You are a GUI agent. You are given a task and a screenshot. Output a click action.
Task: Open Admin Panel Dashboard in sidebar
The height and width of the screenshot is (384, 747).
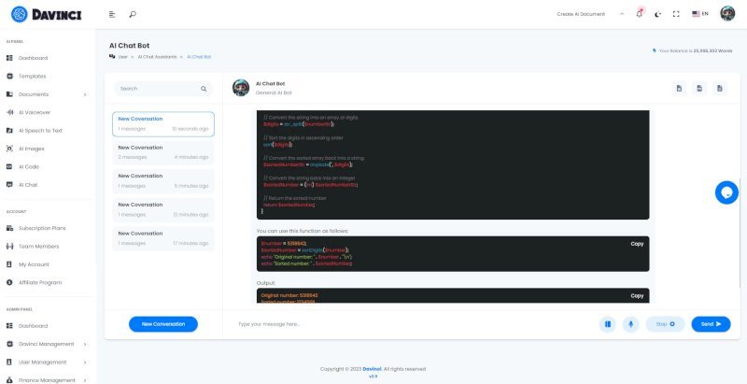coord(33,326)
